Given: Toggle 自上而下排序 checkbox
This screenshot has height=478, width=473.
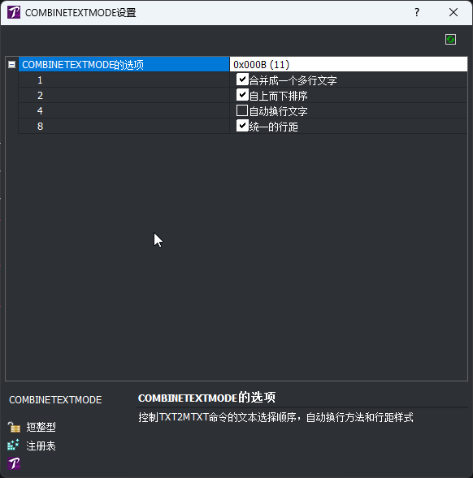Looking at the screenshot, I should (x=242, y=95).
